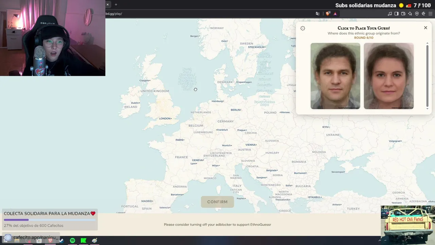Click the Munich label on the map
The height and width of the screenshot is (245, 435).
pyautogui.click(x=227, y=145)
